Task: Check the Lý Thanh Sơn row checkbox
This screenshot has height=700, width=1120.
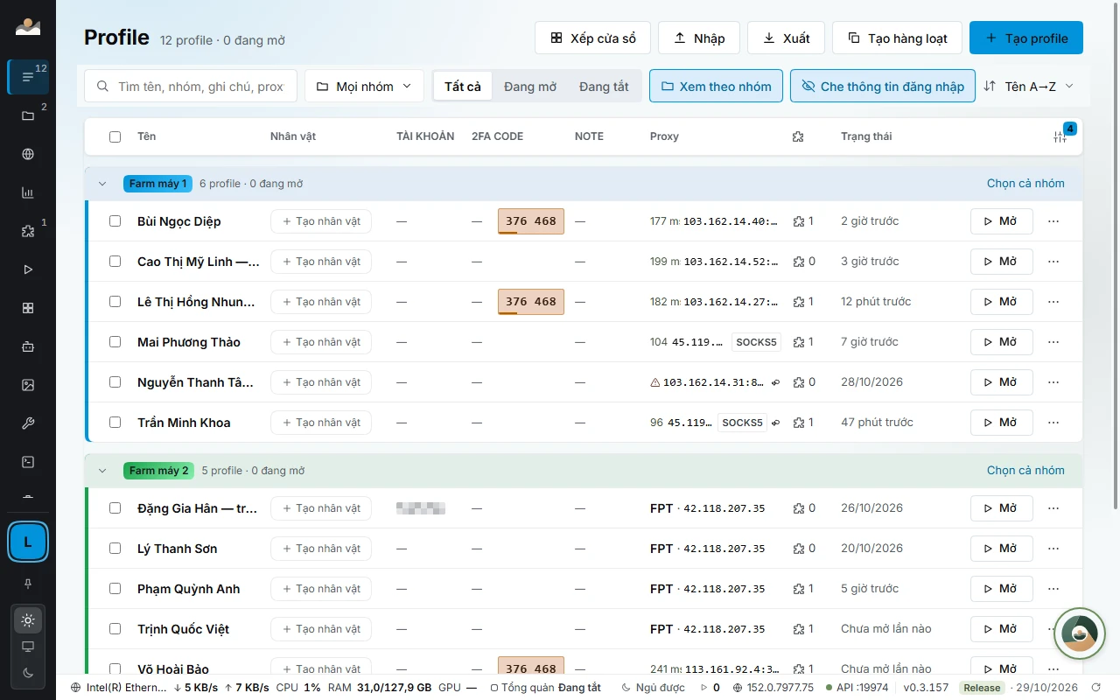Action: pos(115,549)
